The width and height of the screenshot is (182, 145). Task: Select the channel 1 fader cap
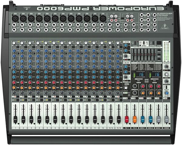pos(15,120)
